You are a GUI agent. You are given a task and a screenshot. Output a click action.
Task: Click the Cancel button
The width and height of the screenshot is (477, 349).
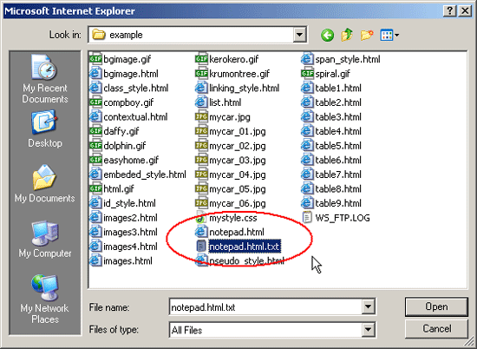tap(436, 328)
